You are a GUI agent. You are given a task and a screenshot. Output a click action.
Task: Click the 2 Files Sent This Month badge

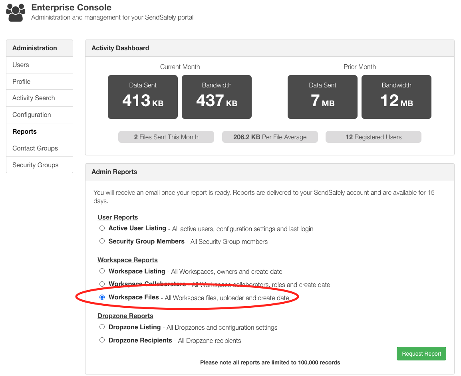(x=166, y=137)
